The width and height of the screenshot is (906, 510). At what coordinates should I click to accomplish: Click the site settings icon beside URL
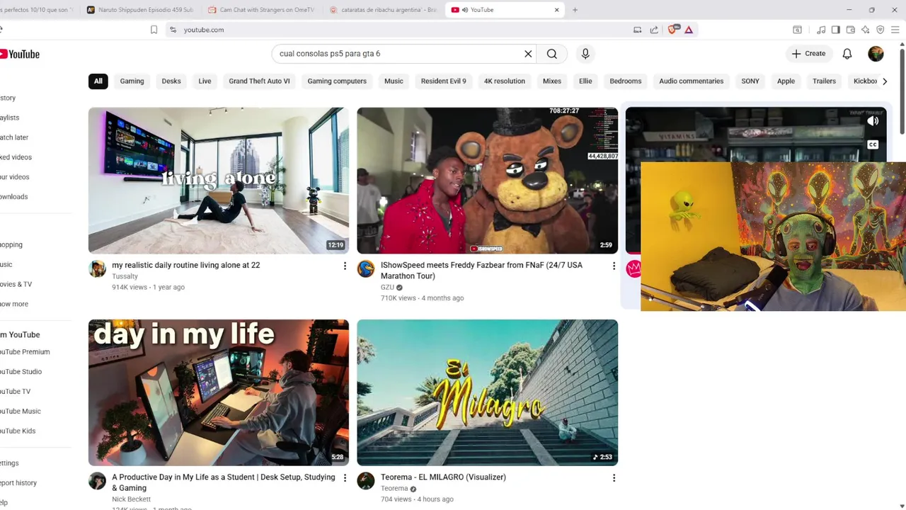173,30
